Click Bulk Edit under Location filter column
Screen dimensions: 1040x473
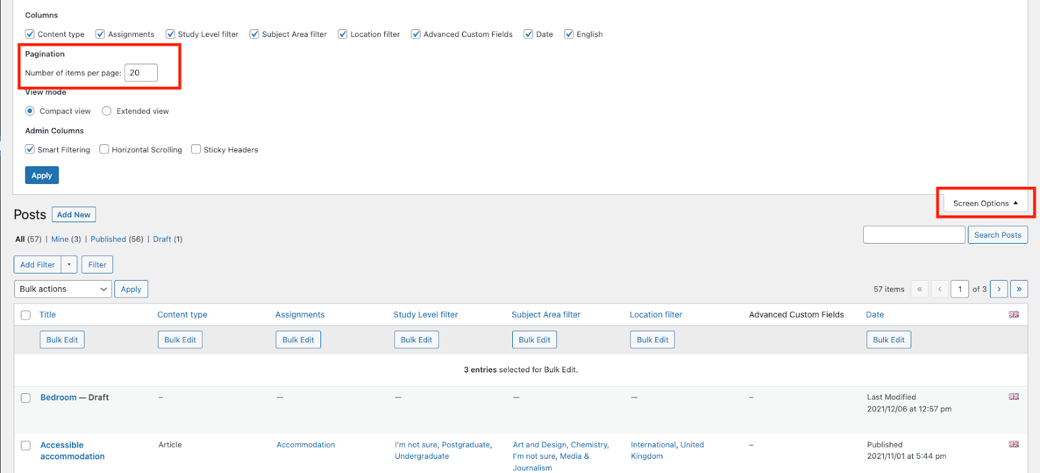click(653, 340)
